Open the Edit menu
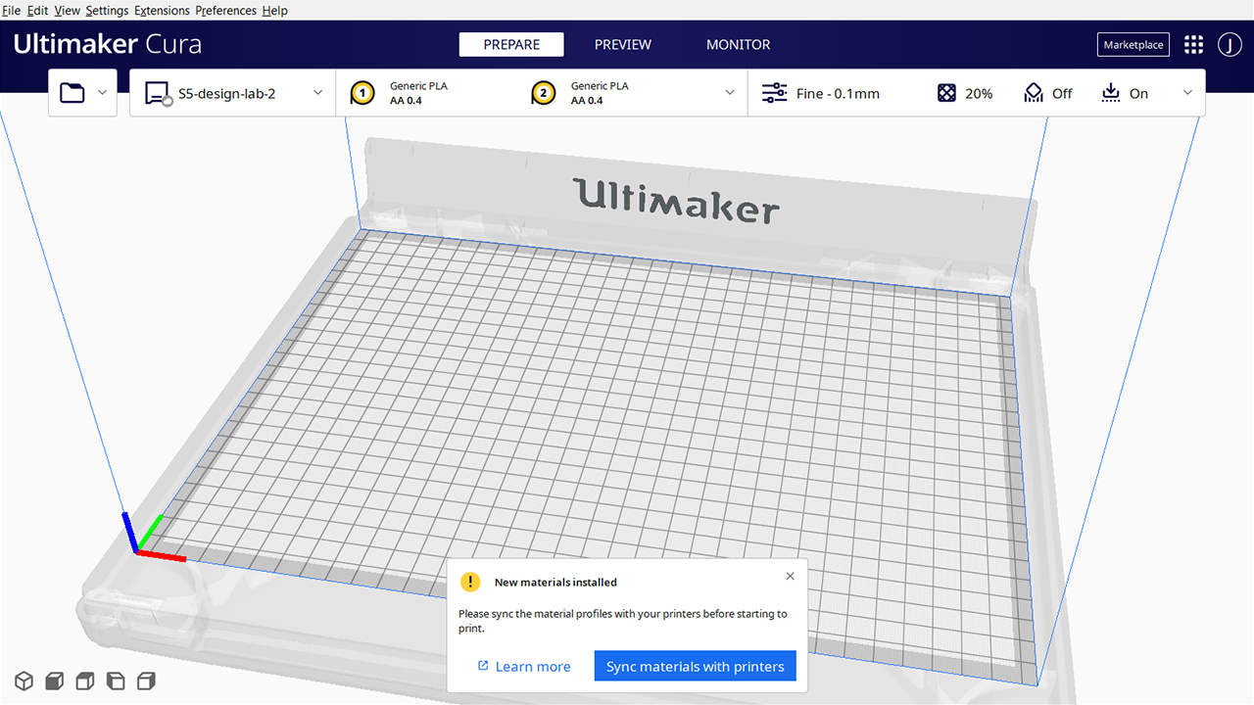 pos(37,11)
